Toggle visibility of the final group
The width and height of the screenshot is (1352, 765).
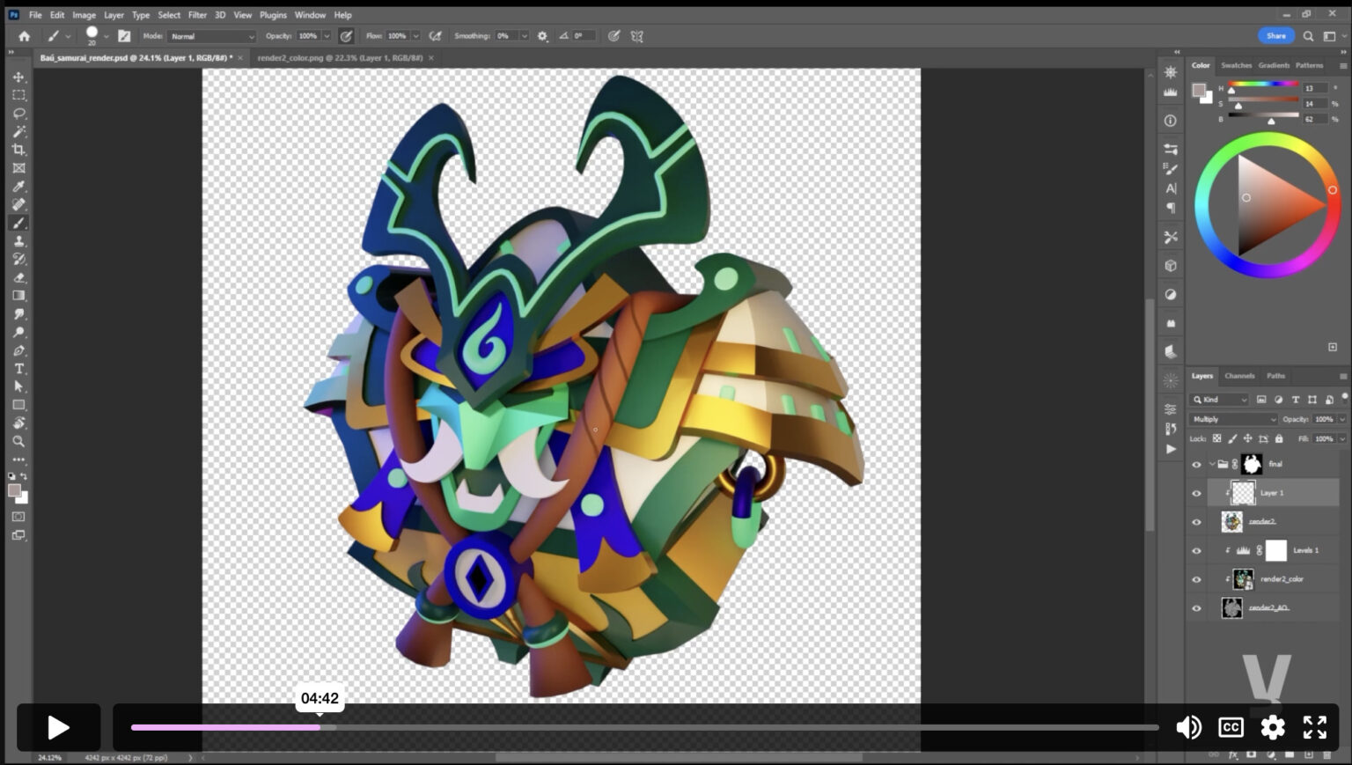[x=1196, y=465]
